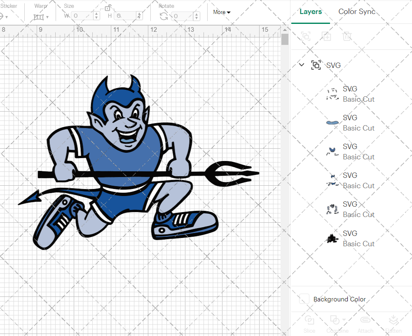This screenshot has height=336, width=412.
Task: Click the delete layer trash icon
Action: [x=347, y=36]
